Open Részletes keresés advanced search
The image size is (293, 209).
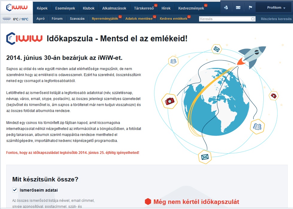point(276,19)
